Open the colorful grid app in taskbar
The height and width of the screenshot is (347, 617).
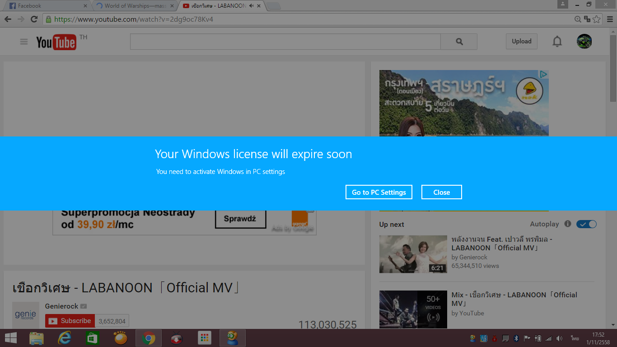205,338
